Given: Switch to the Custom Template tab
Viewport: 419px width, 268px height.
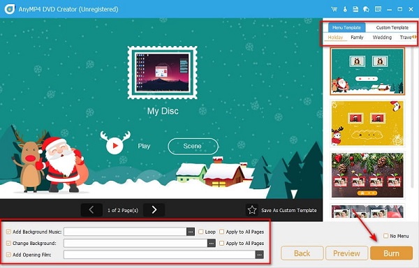Looking at the screenshot, I should (x=392, y=27).
